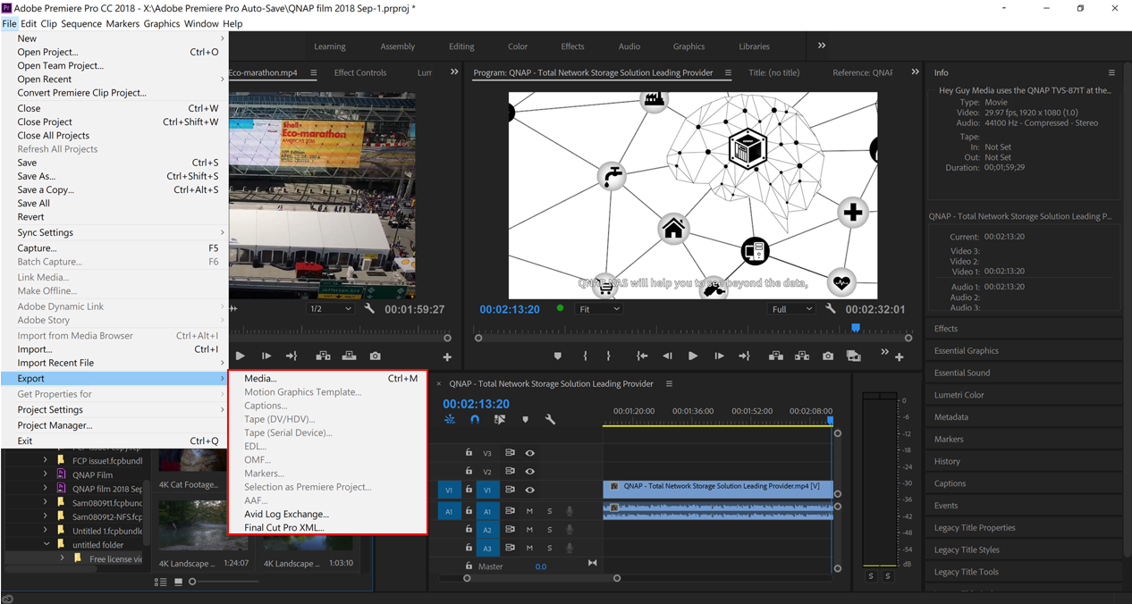The image size is (1132, 604).
Task: Hide track V2 with eye icon
Action: point(529,471)
